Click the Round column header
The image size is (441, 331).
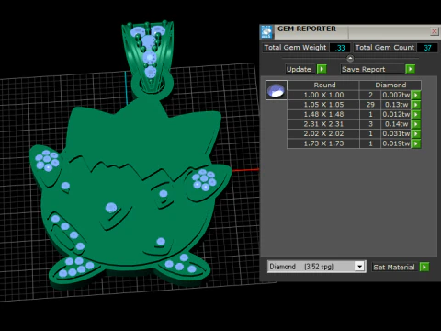pyautogui.click(x=323, y=85)
